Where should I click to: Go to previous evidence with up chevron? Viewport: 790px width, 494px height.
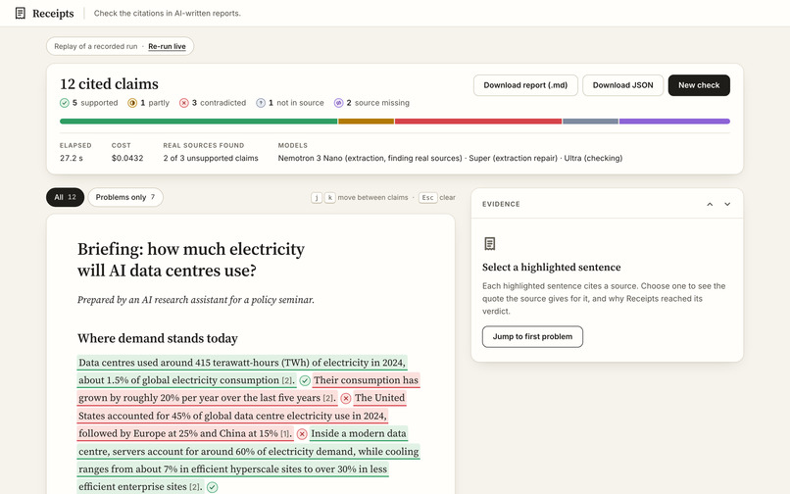click(710, 204)
